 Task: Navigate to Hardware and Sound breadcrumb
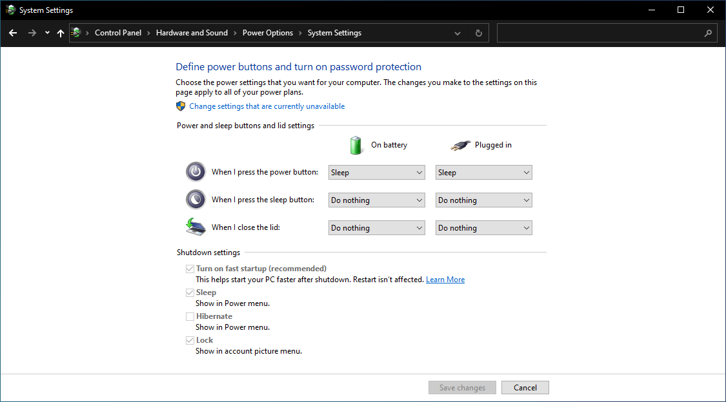tap(192, 33)
